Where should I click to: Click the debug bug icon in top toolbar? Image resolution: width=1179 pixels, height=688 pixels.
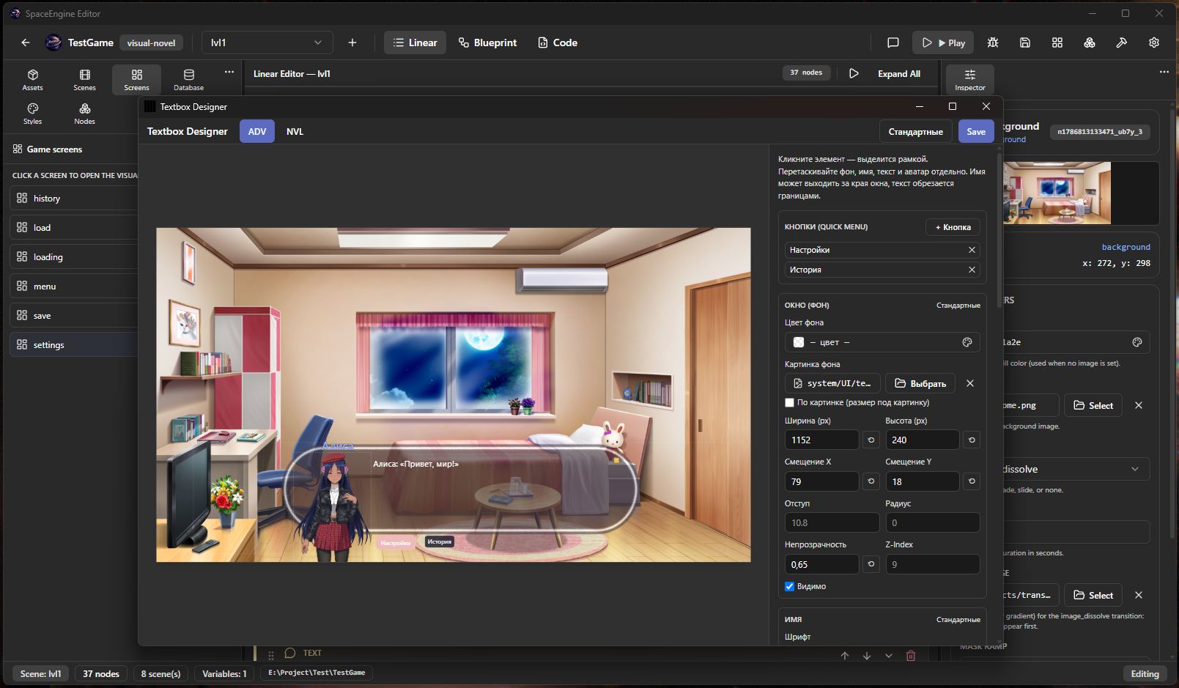[993, 42]
